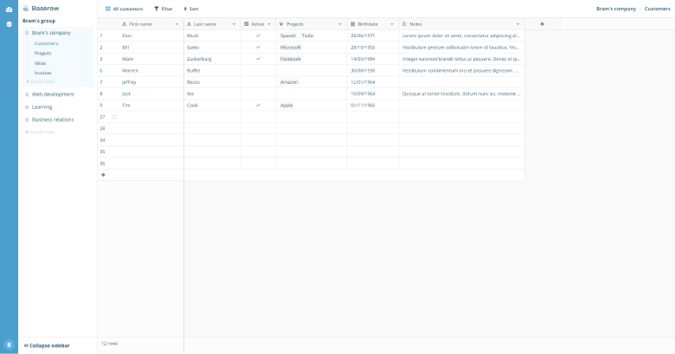The image size is (675, 354).
Task: Toggle Active checkbox for Bill Gates
Action: (x=258, y=48)
